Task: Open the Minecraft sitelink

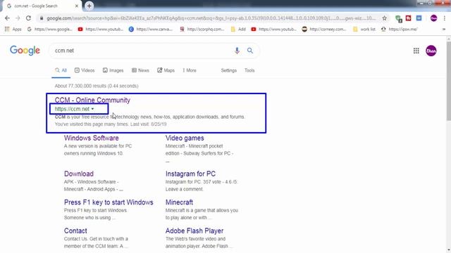Action: (179, 202)
